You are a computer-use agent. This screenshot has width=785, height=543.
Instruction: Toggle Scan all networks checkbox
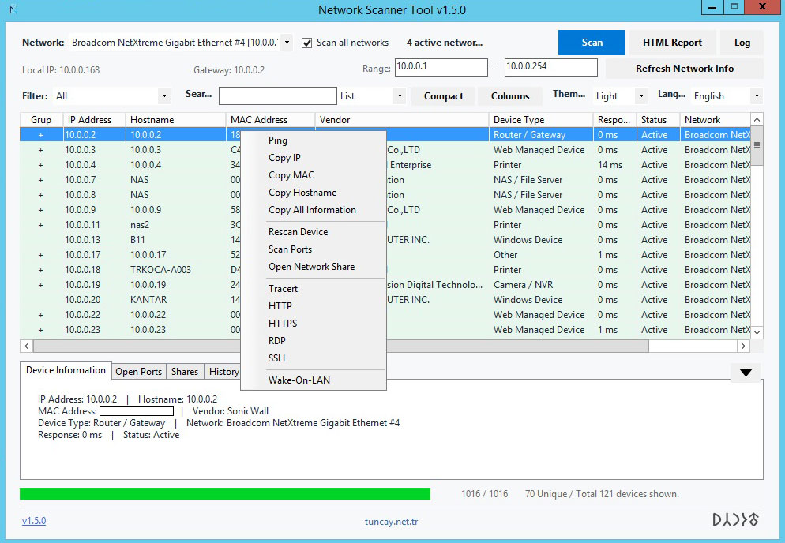click(x=307, y=43)
